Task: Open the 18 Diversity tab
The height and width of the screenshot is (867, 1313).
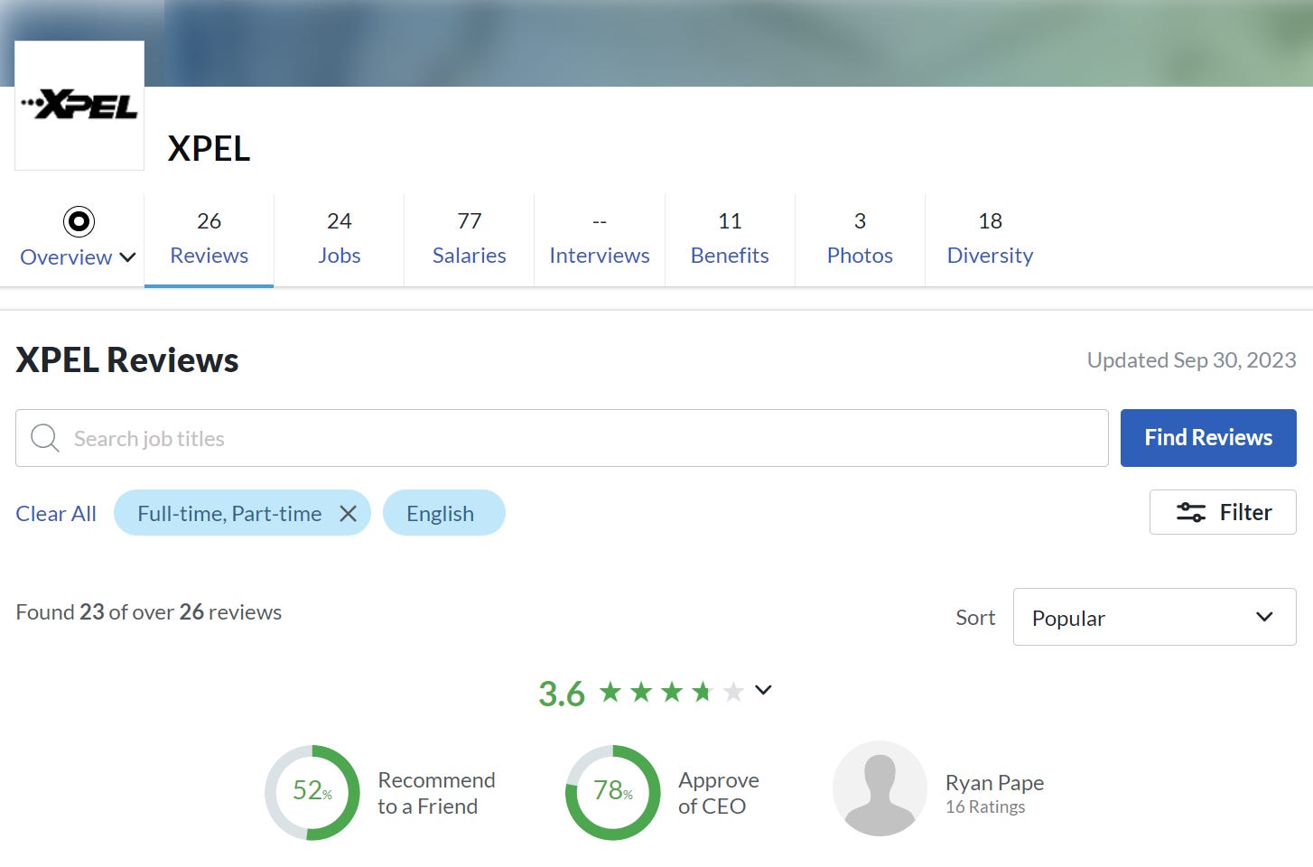Action: (990, 239)
